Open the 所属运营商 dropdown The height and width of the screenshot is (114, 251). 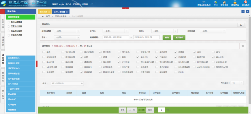67,31
